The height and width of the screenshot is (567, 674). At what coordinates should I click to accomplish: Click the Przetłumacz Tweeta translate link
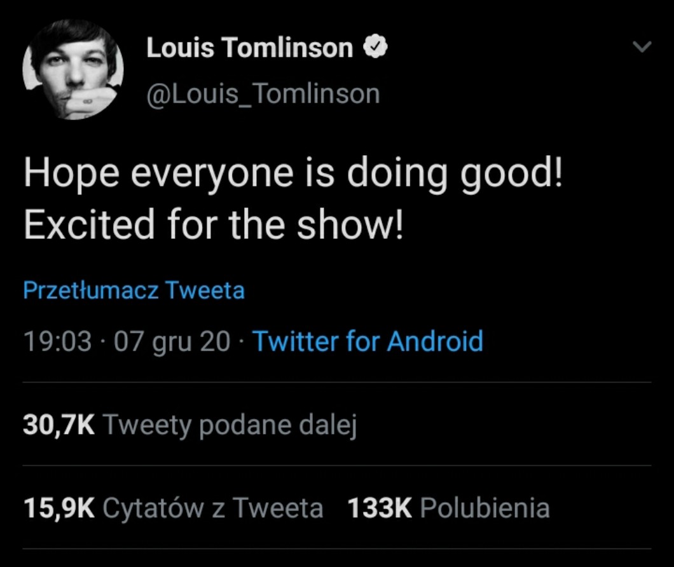coord(134,290)
